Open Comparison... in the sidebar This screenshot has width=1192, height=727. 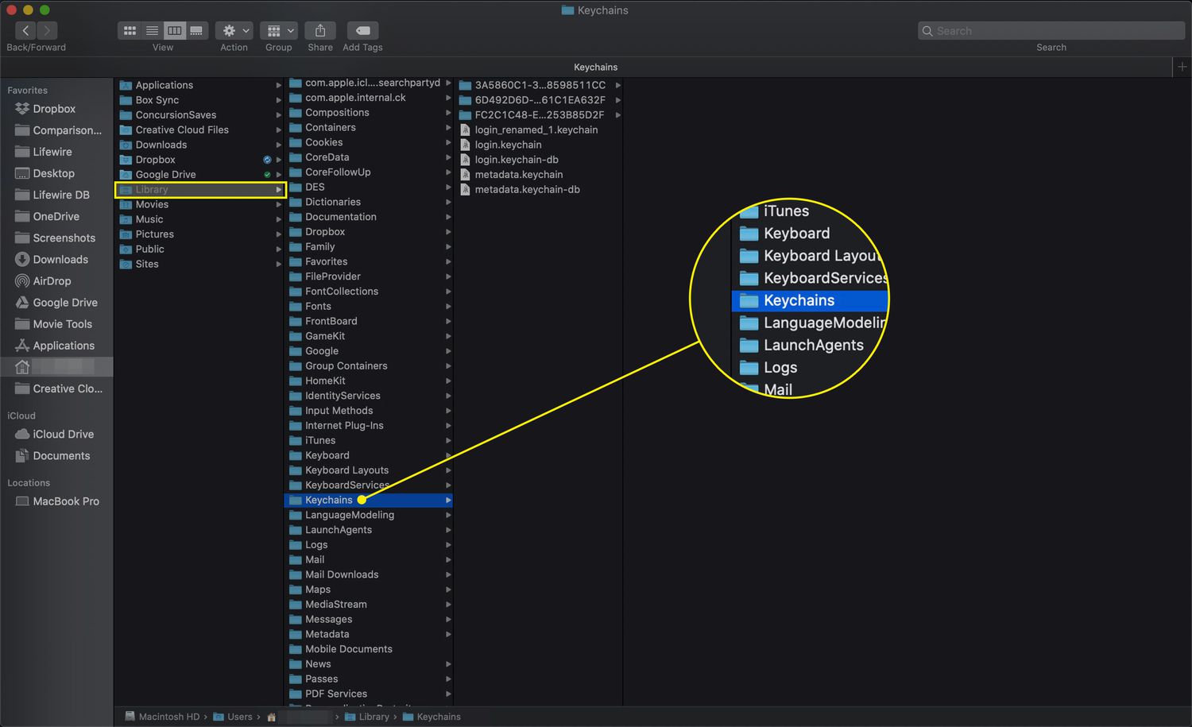click(56, 130)
